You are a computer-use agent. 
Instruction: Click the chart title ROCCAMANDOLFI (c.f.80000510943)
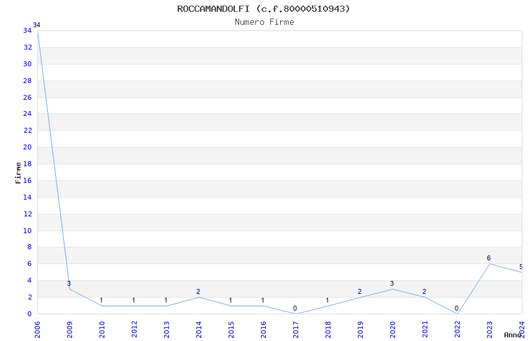263,9
